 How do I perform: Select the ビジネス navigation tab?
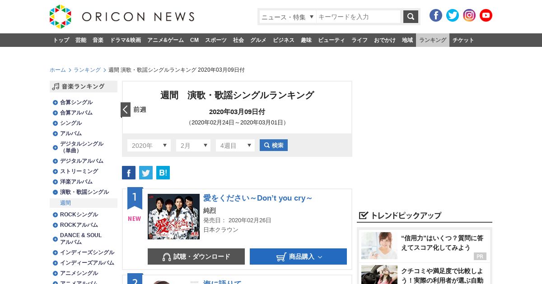[284, 40]
